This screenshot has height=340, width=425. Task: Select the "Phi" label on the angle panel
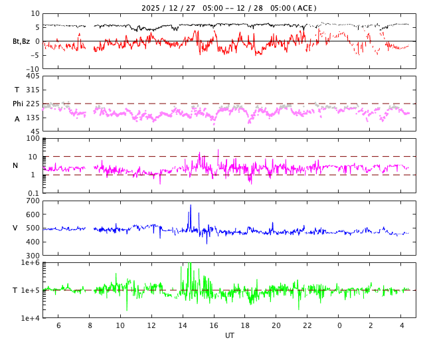tap(18, 104)
